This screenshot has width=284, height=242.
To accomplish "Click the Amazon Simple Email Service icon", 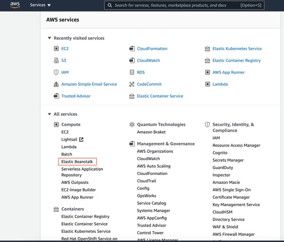I will coord(56,84).
